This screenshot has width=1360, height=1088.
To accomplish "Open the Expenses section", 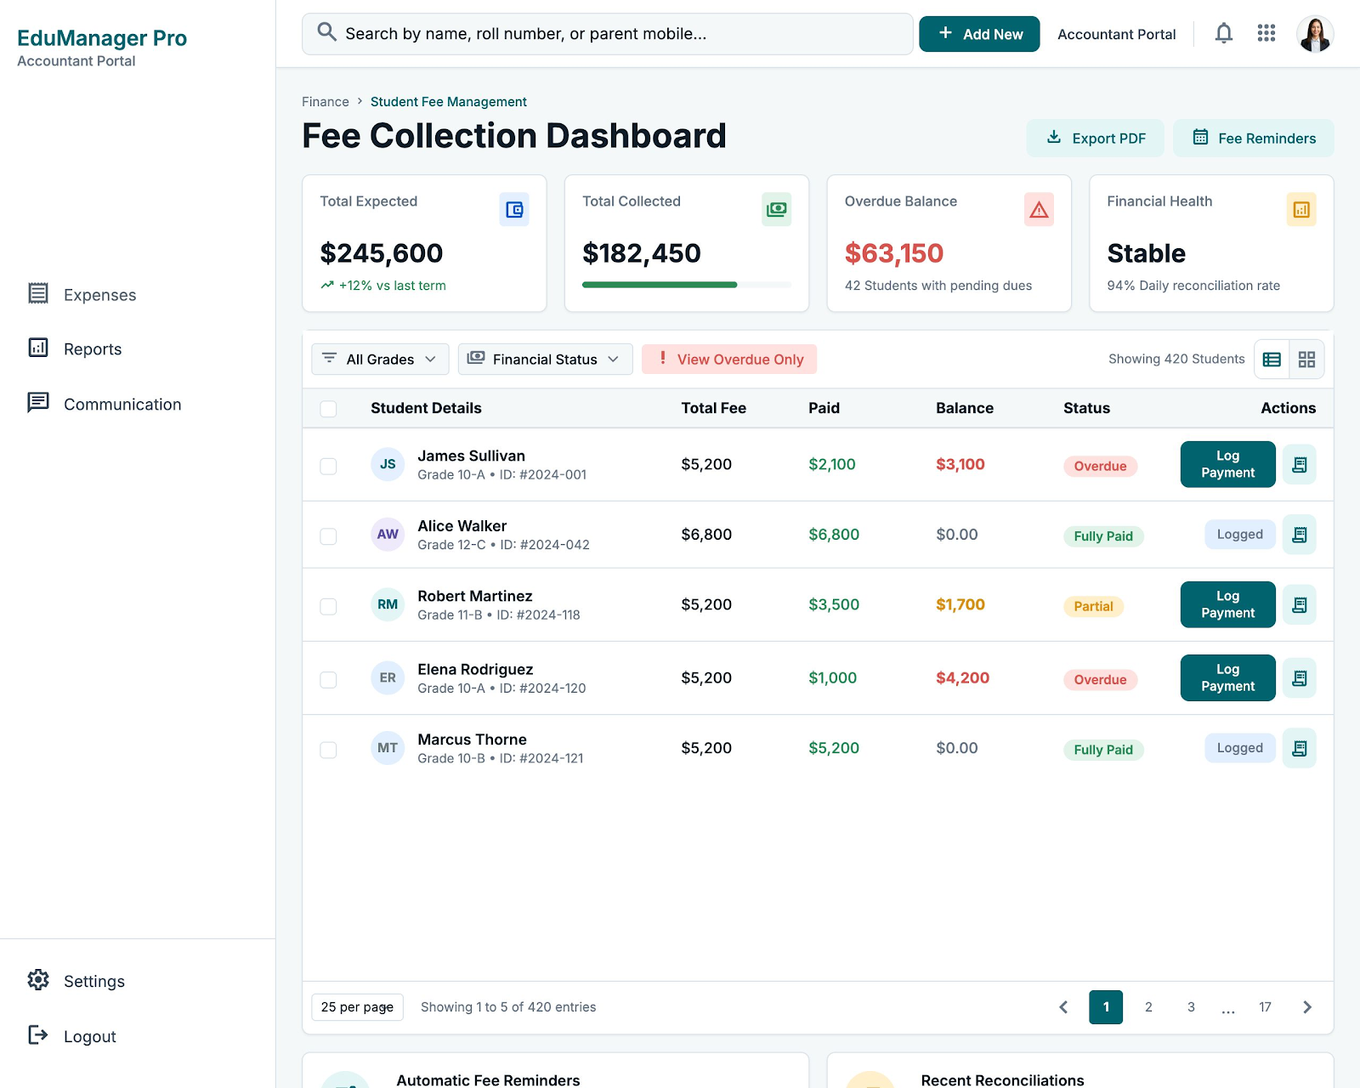I will 100,295.
